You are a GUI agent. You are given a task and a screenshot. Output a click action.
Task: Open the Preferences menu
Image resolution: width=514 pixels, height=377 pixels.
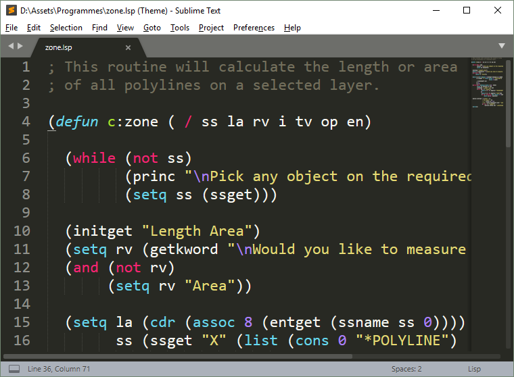click(254, 28)
